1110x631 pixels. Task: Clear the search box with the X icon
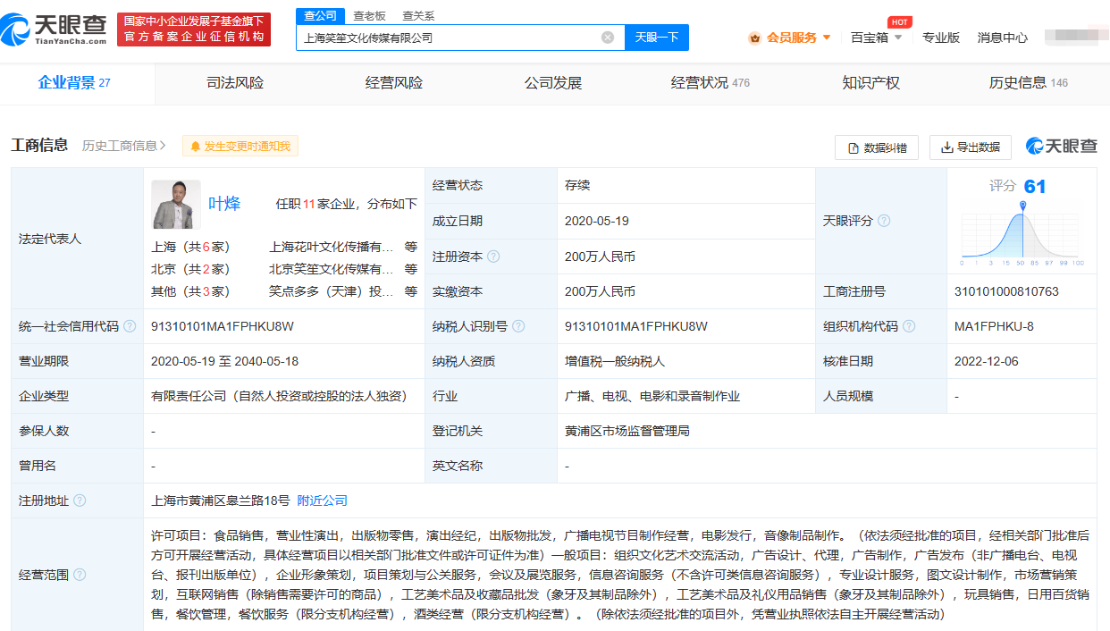[608, 38]
